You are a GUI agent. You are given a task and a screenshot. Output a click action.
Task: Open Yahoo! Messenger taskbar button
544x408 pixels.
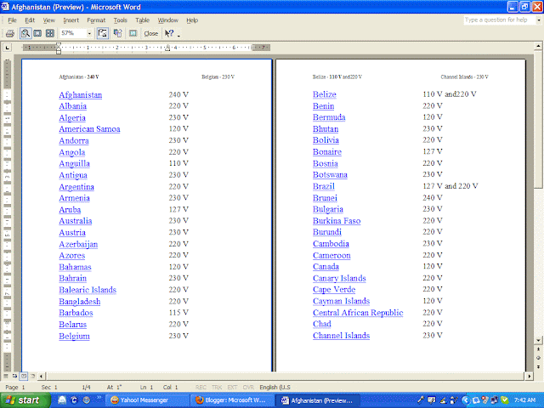coord(147,400)
